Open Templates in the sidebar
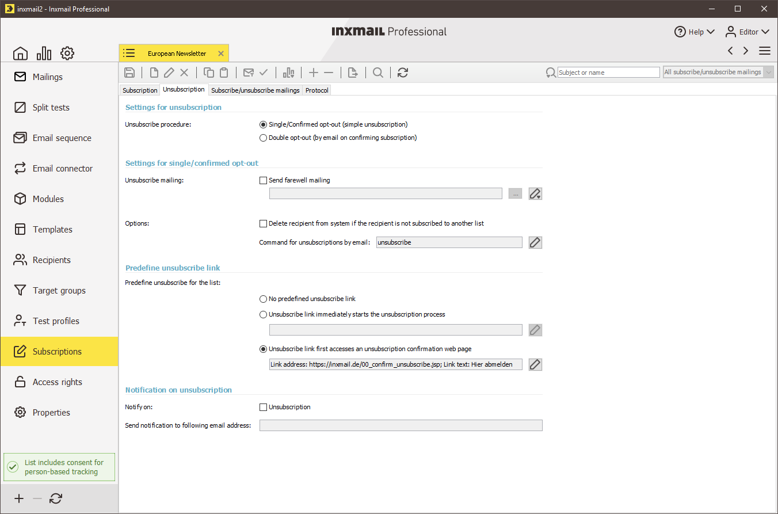Screen dimensions: 778x514 coord(59,230)
